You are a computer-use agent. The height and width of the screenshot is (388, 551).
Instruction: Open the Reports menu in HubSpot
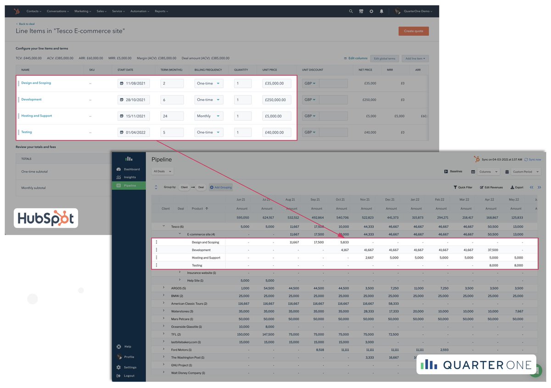click(161, 11)
